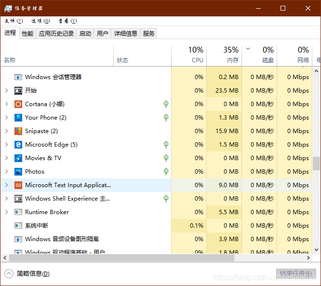This screenshot has width=321, height=286.
Task: Expand the Your Phone (2) group
Action: point(7,117)
